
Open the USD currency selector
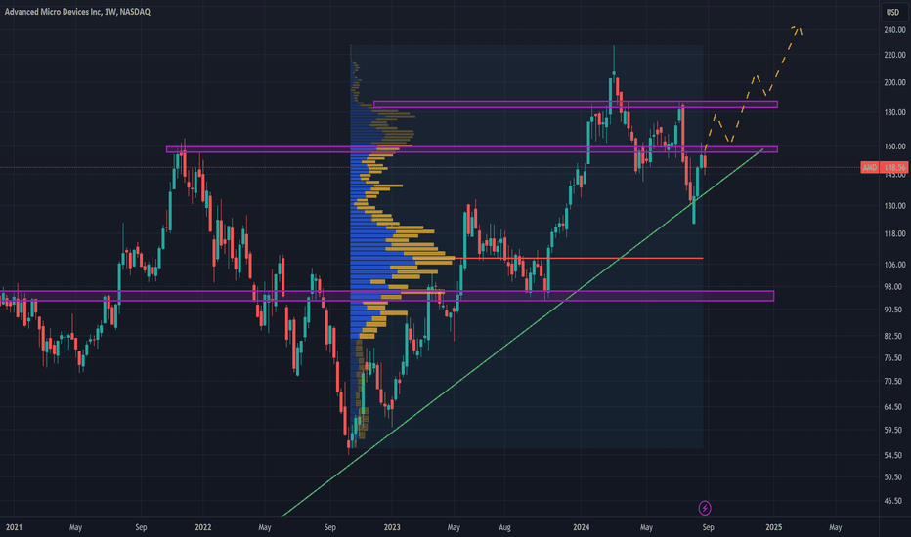click(x=892, y=12)
